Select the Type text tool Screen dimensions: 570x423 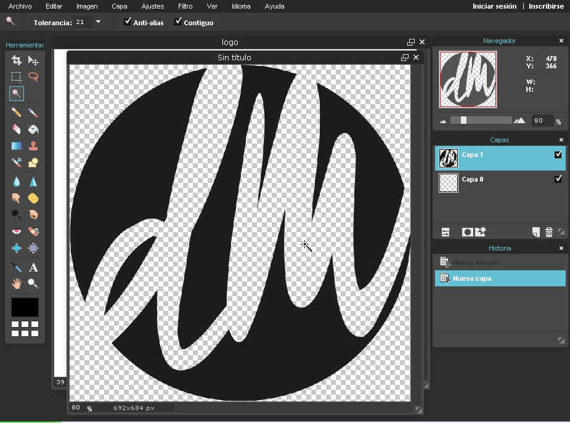click(x=33, y=267)
